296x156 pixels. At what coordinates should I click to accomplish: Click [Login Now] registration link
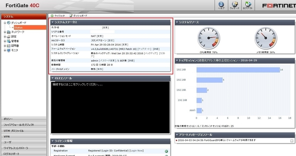point(137,150)
